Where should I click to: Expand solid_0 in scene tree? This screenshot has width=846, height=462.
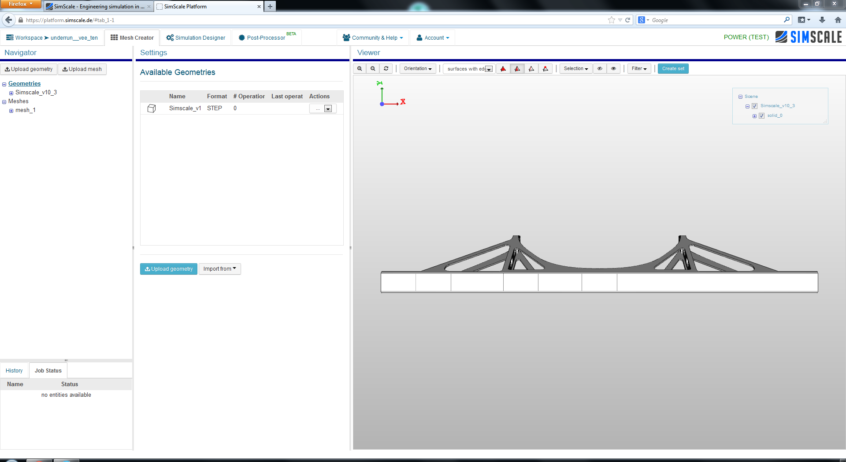754,116
